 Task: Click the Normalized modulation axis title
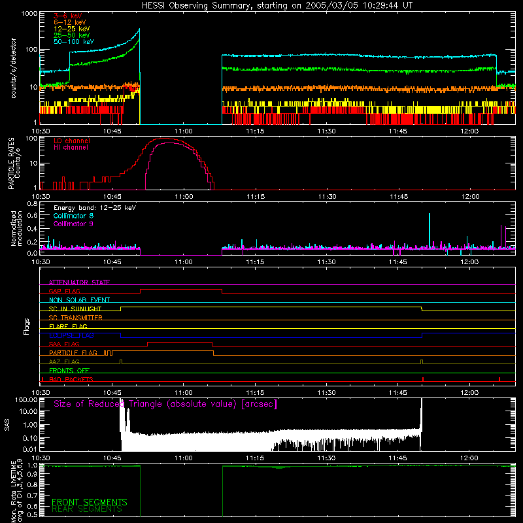tap(16, 228)
